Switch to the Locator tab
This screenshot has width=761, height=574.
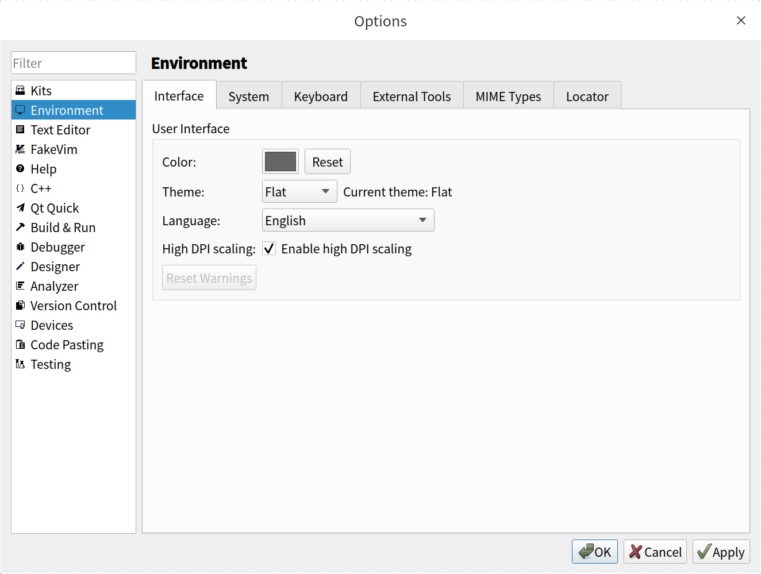coord(587,97)
